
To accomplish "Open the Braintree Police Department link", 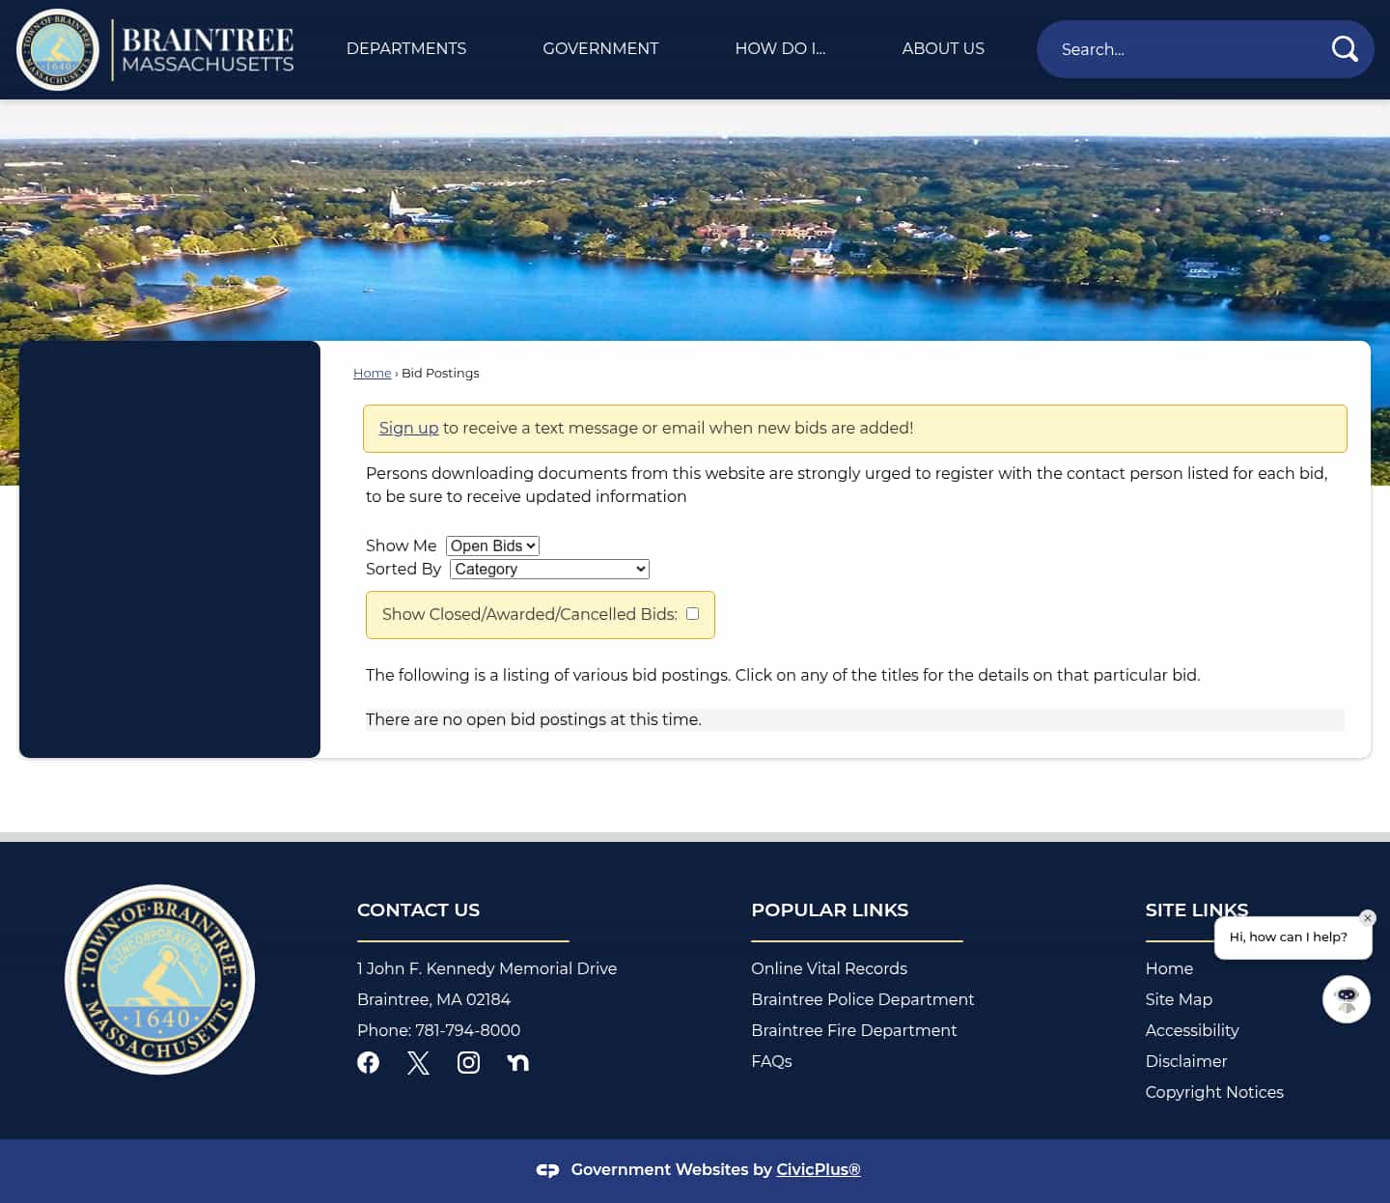I will coord(862,999).
